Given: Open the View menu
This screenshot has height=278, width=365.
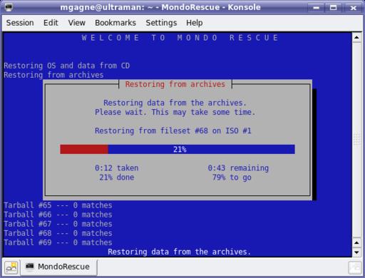Looking at the screenshot, I should click(x=76, y=23).
